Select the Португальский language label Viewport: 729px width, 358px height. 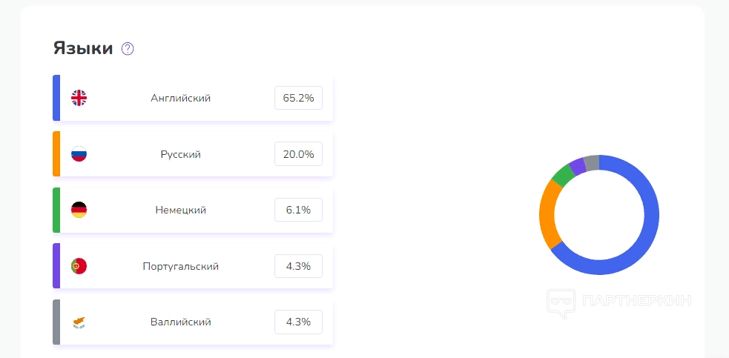(180, 265)
